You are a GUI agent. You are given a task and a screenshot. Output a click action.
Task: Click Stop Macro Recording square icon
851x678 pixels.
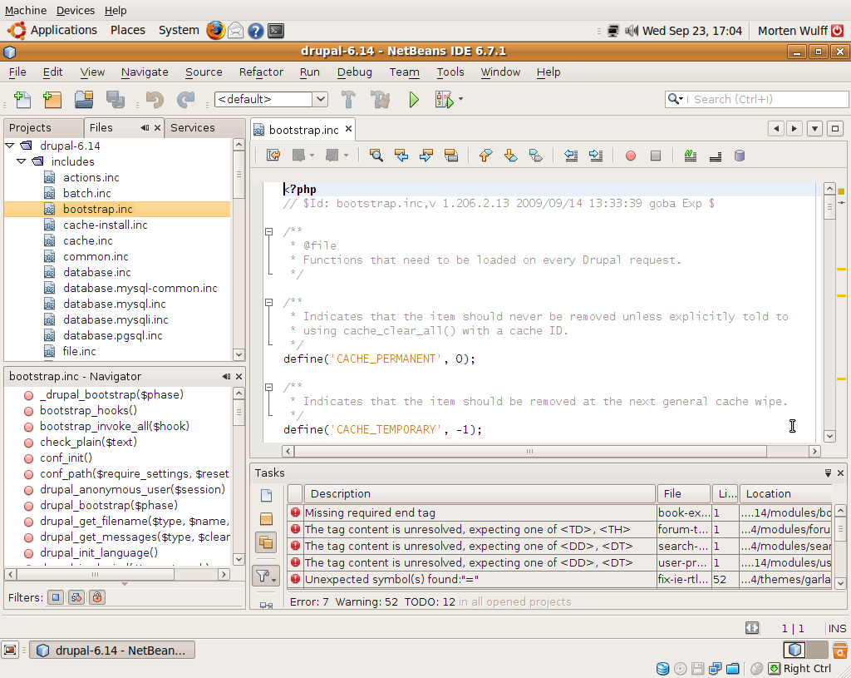656,156
